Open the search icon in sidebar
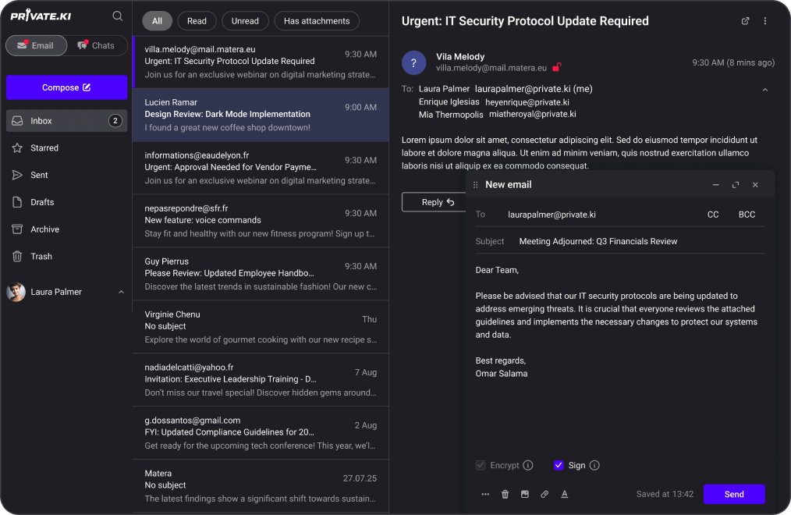 (x=117, y=16)
